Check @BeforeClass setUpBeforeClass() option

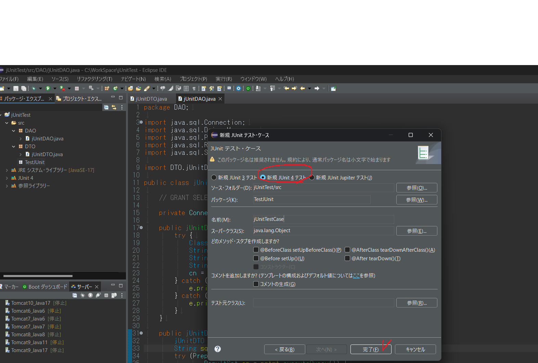tap(256, 250)
